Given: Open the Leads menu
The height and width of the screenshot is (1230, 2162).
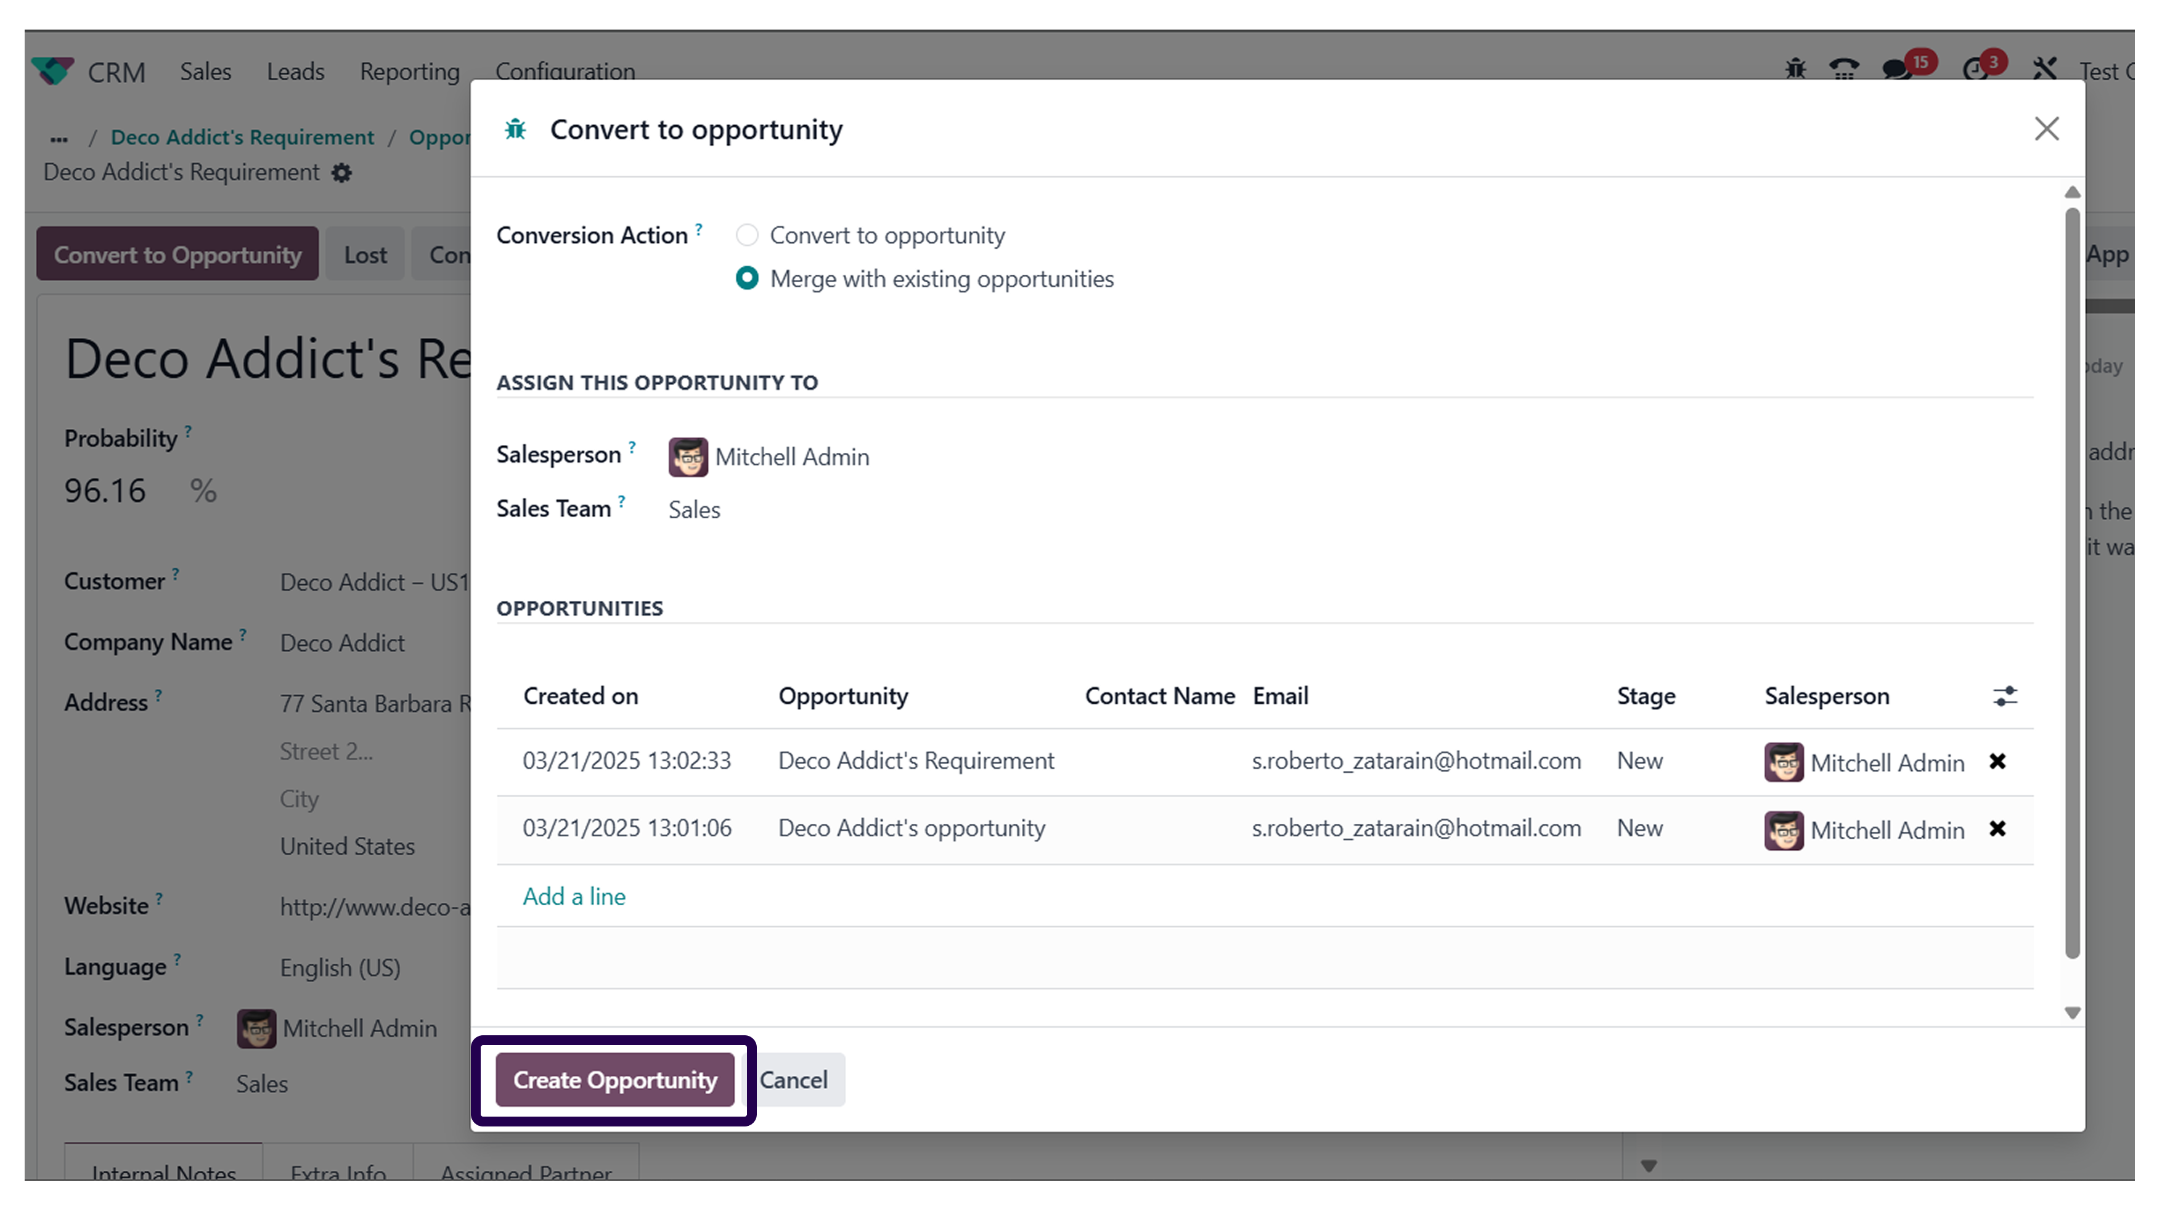Looking at the screenshot, I should point(296,72).
